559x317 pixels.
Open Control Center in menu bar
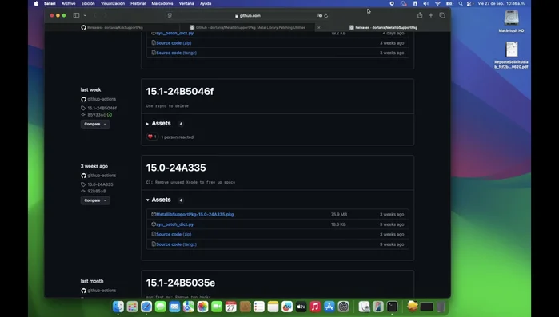pyautogui.click(x=469, y=3)
